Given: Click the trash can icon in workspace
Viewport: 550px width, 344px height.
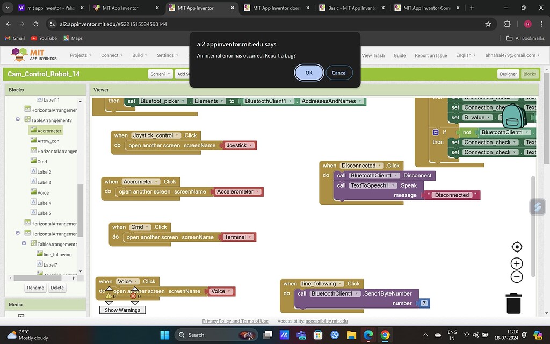Looking at the screenshot, I should click(513, 303).
